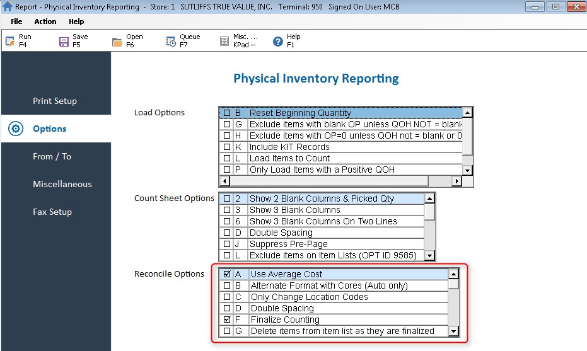Click the Run F4 toolbar icon
Image resolution: width=587 pixels, height=351 pixels.
point(9,42)
